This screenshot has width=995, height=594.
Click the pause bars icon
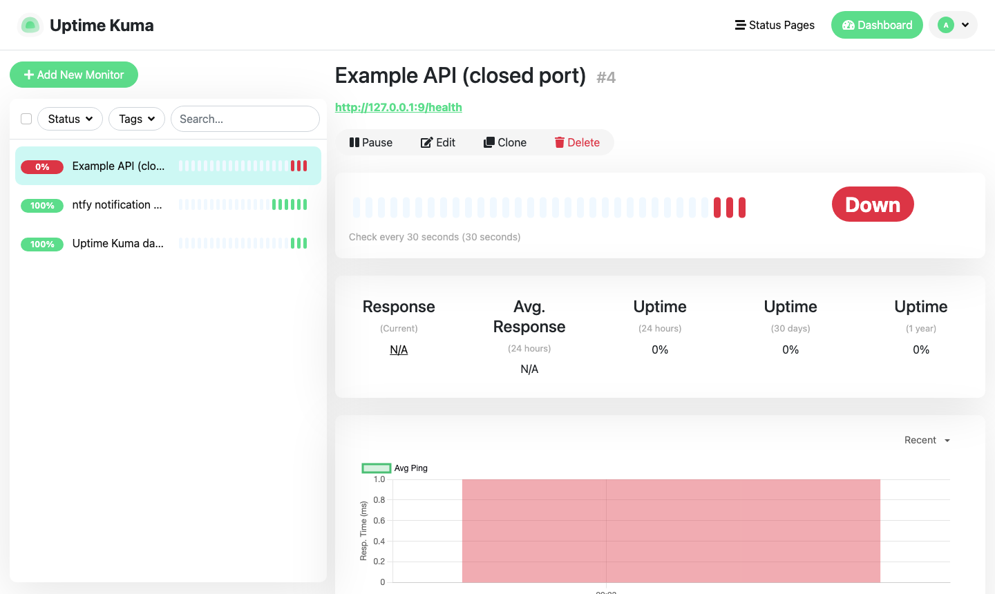(354, 142)
